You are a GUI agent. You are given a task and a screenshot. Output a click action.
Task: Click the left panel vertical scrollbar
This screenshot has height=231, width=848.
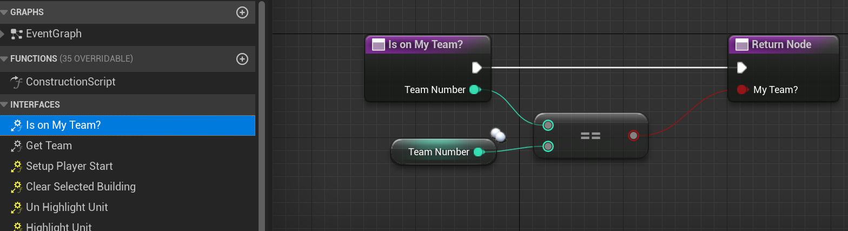(x=262, y=116)
